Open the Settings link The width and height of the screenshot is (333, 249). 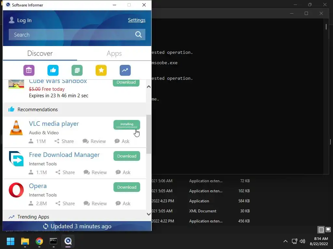[137, 20]
